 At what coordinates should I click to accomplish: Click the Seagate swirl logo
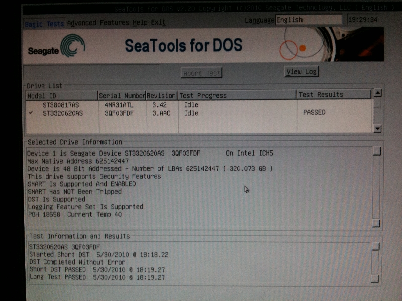click(72, 46)
